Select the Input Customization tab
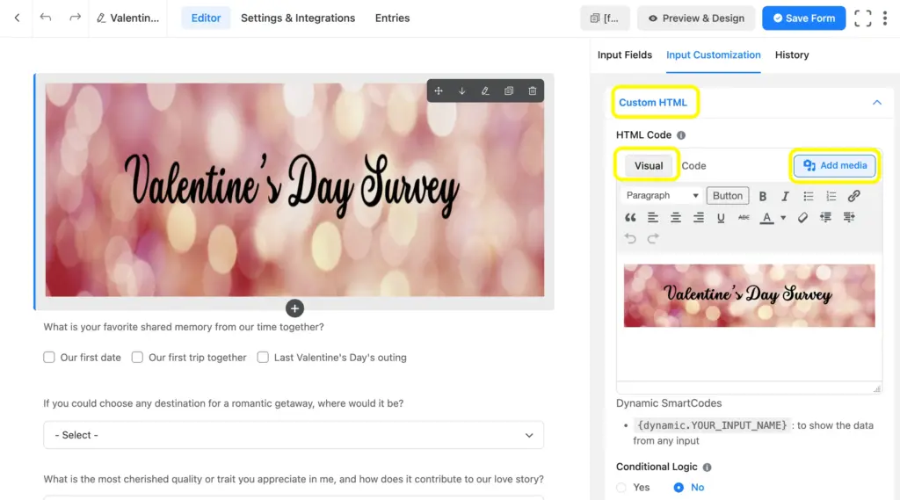 [714, 55]
